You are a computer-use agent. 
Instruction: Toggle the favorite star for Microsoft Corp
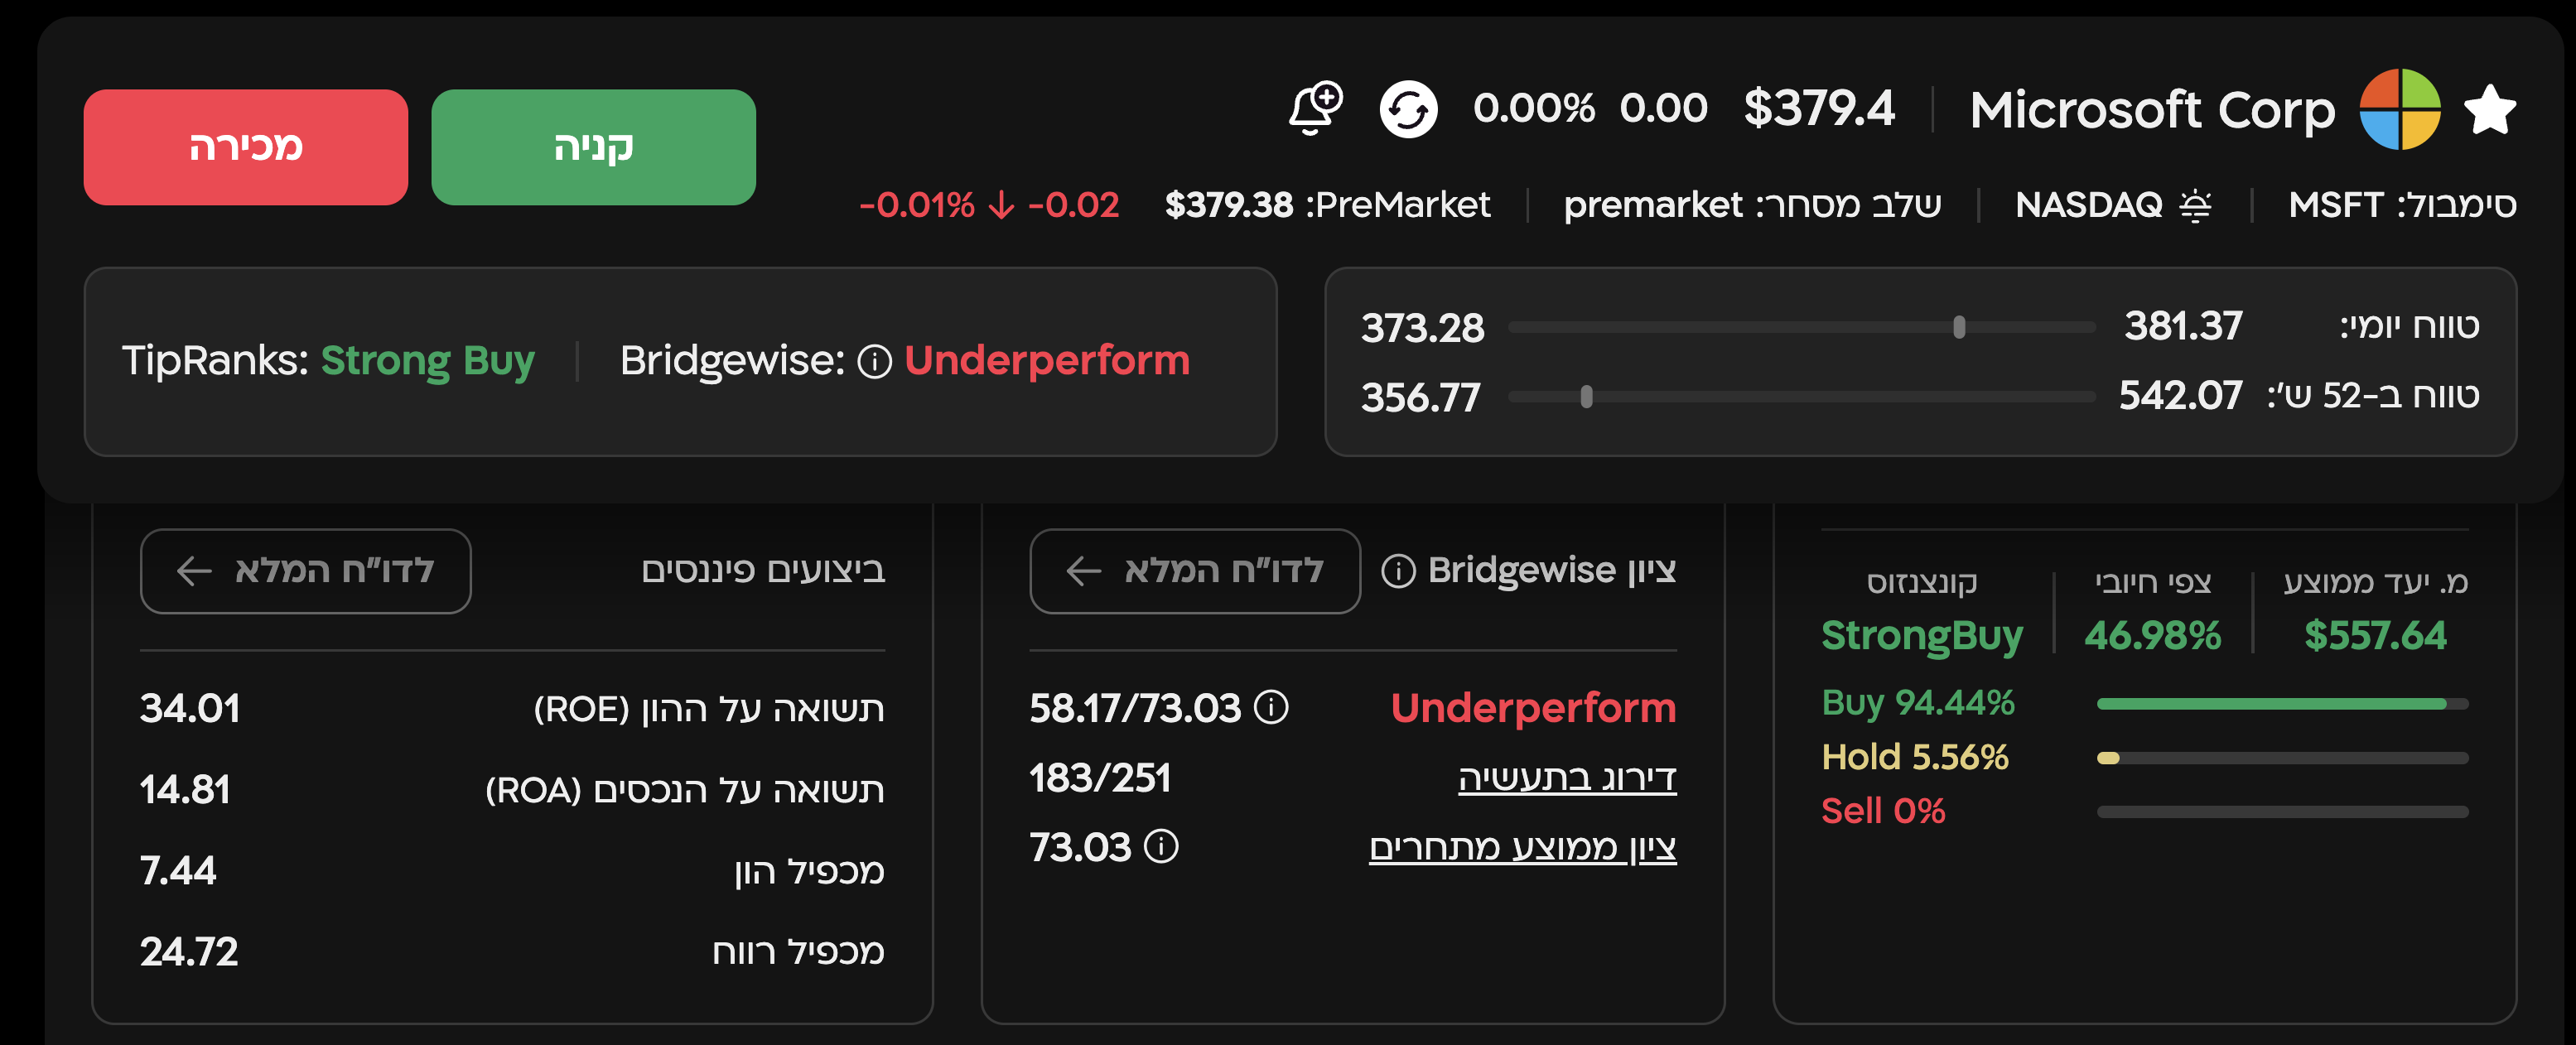[x=2489, y=109]
